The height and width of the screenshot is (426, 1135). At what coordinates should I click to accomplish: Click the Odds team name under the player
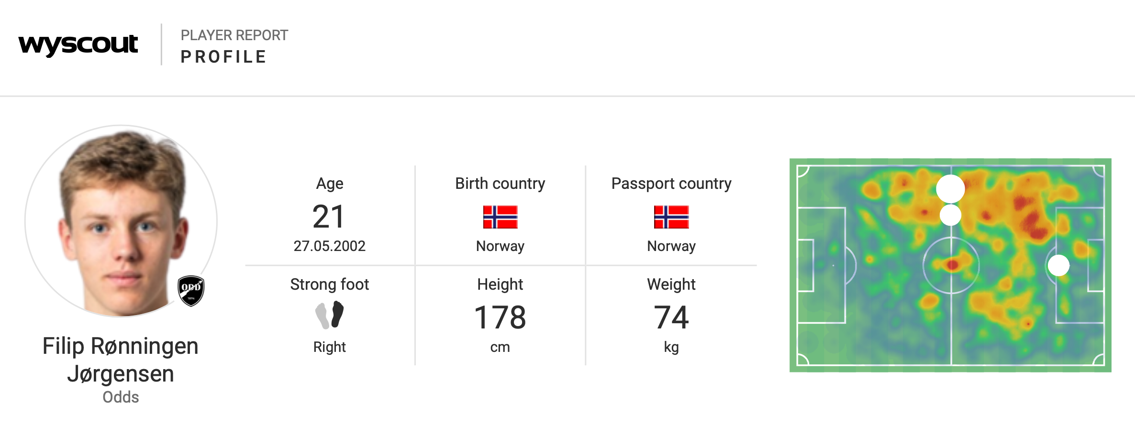tap(121, 397)
